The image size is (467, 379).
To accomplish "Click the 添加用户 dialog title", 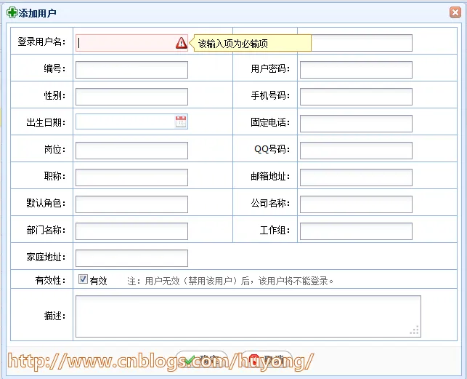I will [38, 13].
